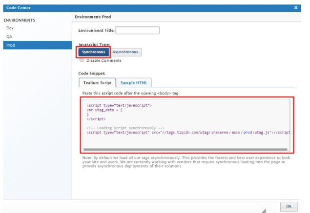Click the 'ENVIRONMENTS' sidebar heading
This screenshot has width=310, height=213.
tap(20, 20)
